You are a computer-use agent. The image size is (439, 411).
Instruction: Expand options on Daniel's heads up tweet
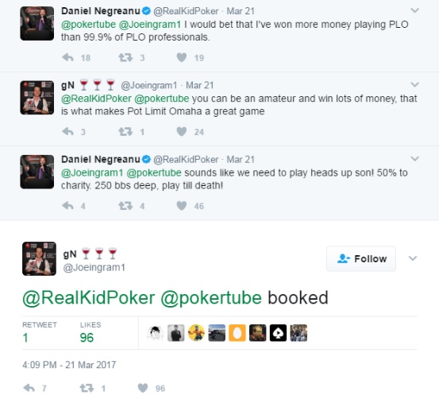coord(414,159)
